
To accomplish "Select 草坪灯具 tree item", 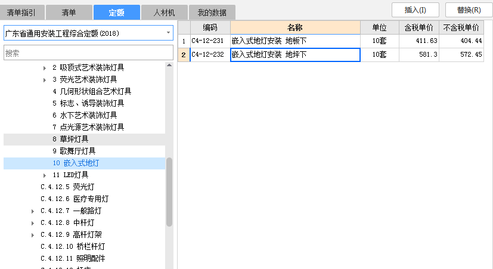I will 84,139.
